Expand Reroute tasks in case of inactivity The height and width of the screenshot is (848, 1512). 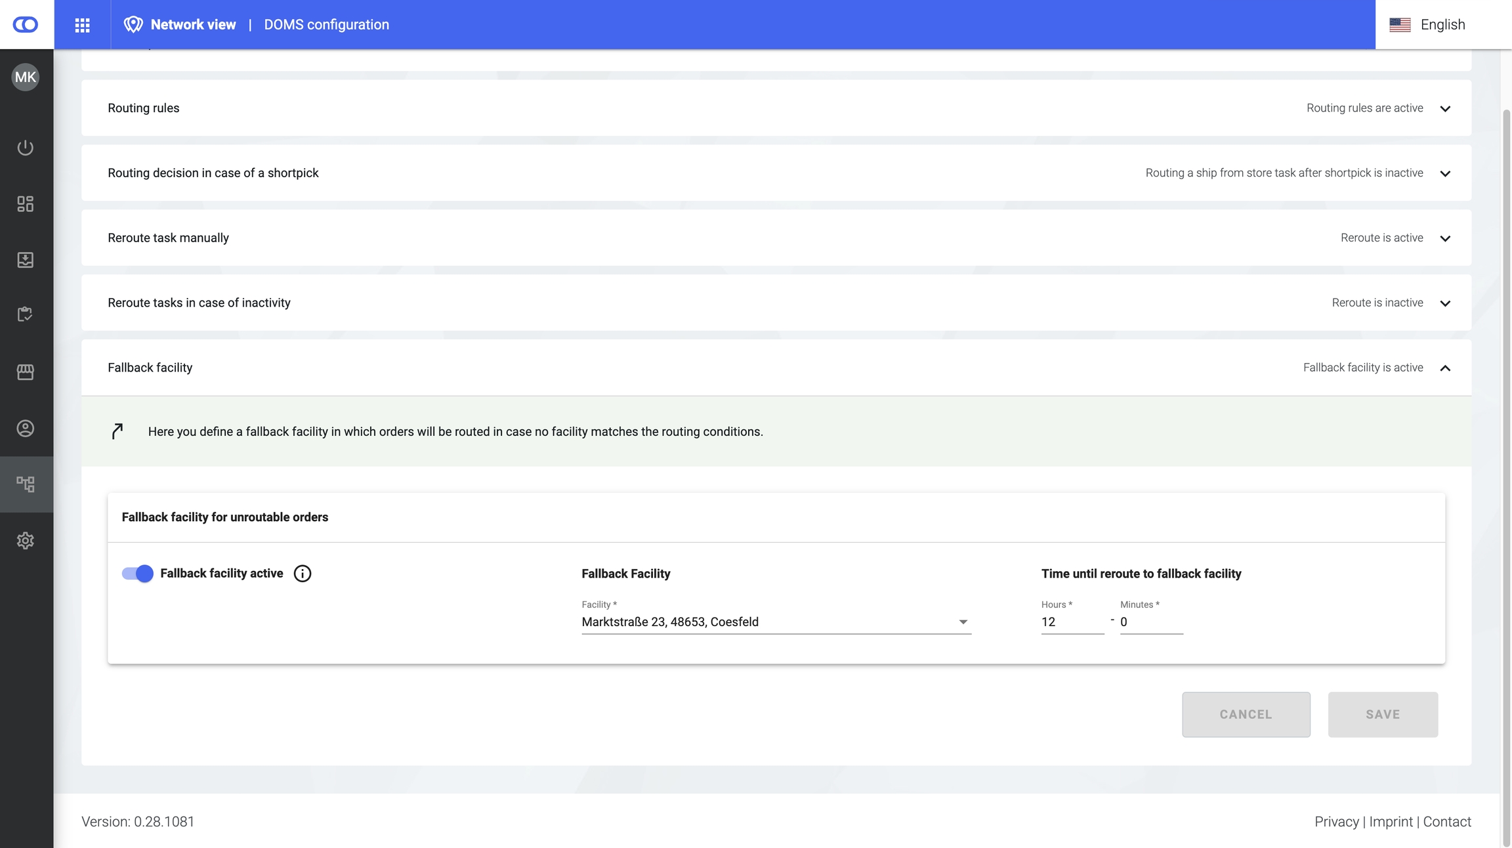point(1444,303)
